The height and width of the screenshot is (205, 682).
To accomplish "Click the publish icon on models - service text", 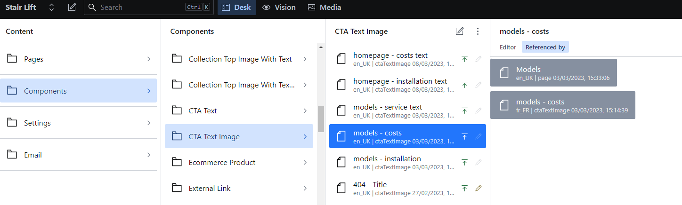I will 464,110.
